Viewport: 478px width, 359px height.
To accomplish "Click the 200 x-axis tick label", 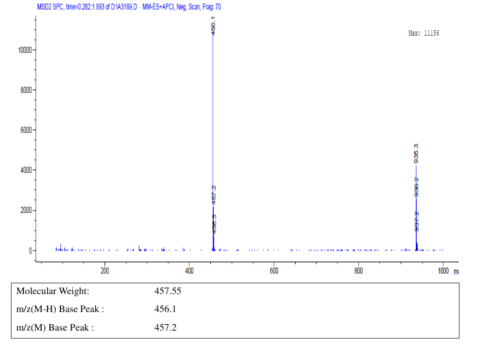I will (x=105, y=271).
